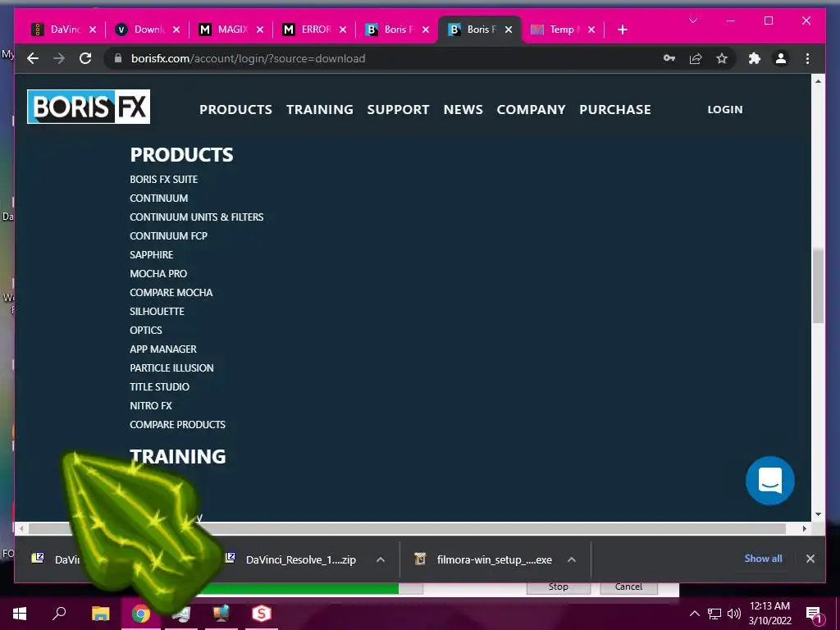The width and height of the screenshot is (840, 630).
Task: Open the live chat bubble
Action: (769, 481)
